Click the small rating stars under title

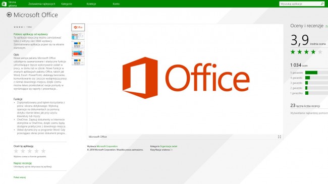pyautogui.click(x=19, y=27)
